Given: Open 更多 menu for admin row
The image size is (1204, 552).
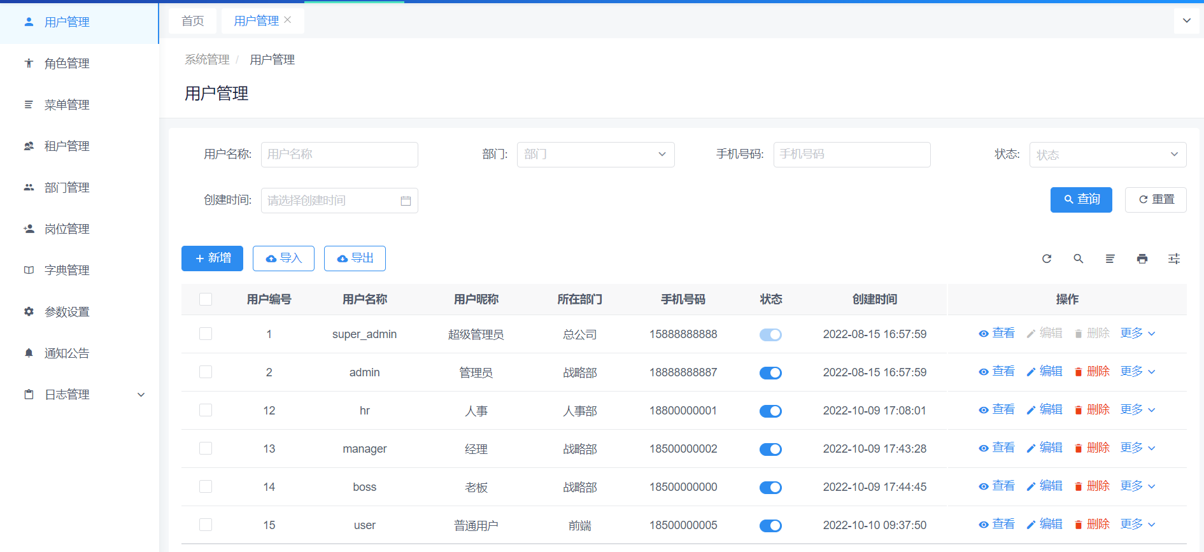Looking at the screenshot, I should tap(1138, 371).
